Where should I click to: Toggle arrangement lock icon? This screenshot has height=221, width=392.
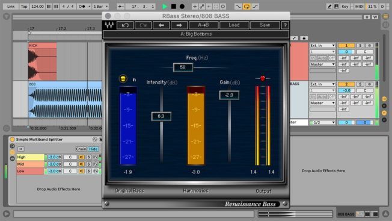coord(304,38)
